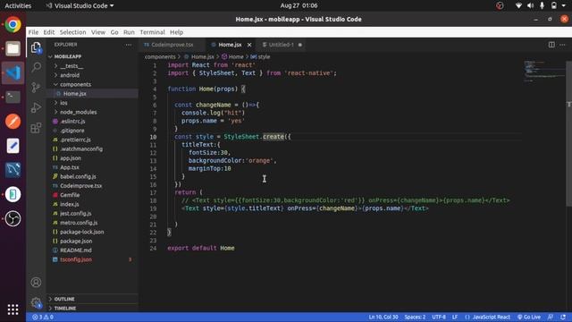
Task: Open the Help menu
Action: (177, 32)
